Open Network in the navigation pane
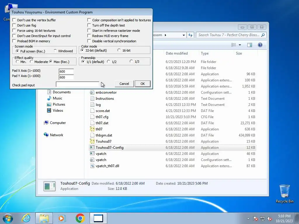299x224 pixels. click(54, 135)
